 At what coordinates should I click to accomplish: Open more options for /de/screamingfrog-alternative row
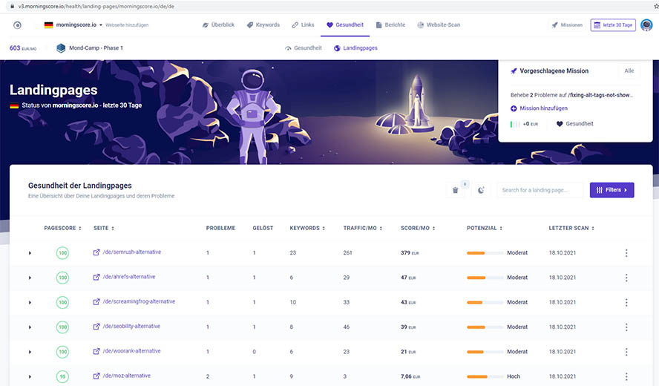coord(626,303)
